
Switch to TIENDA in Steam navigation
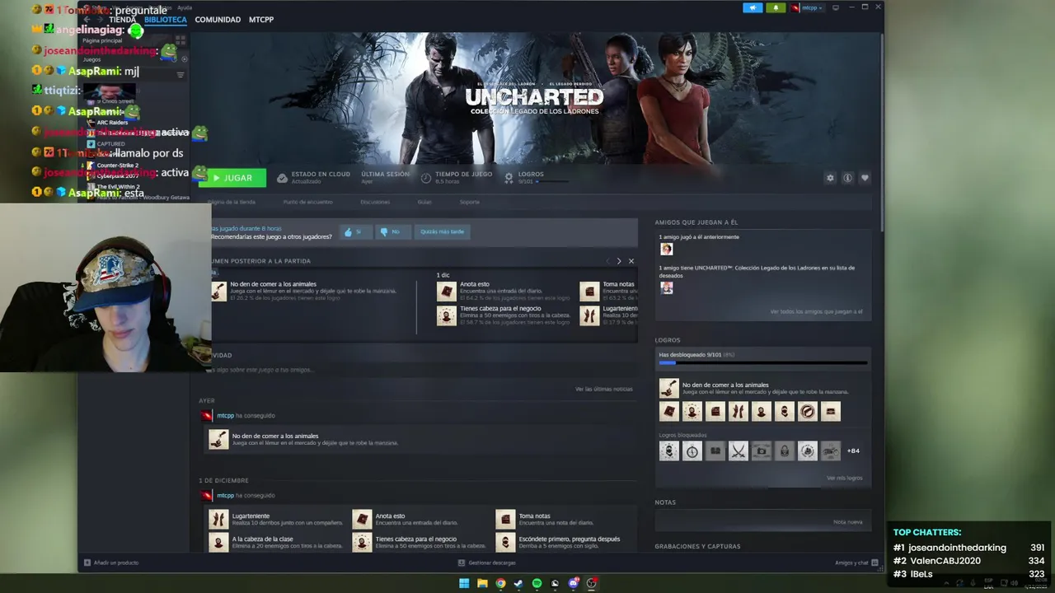122,20
